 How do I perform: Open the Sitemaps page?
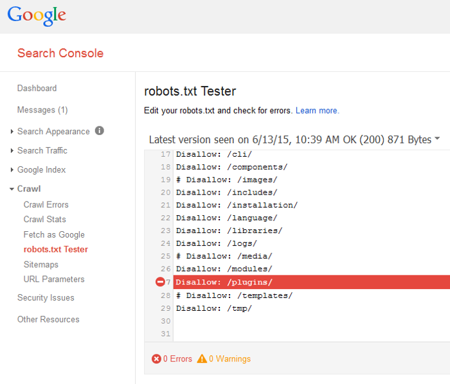41,265
